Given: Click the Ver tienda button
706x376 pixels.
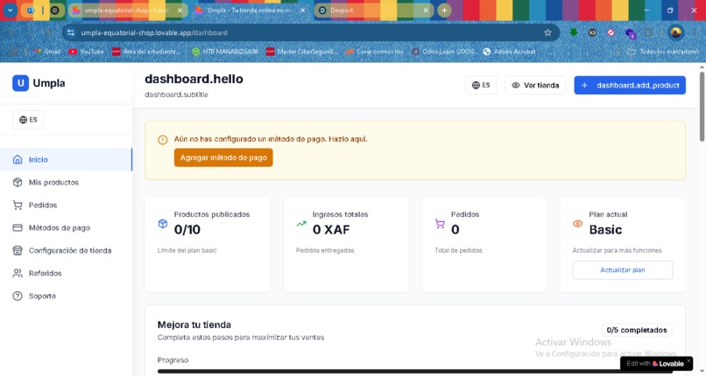Looking at the screenshot, I should click(x=535, y=86).
